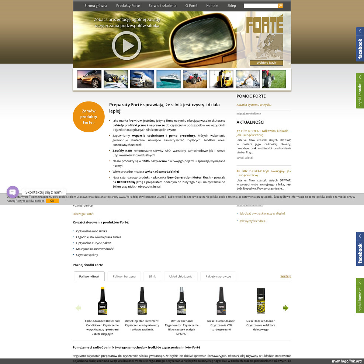
Task: Accept cookies with the OK button
Action: tap(52, 201)
